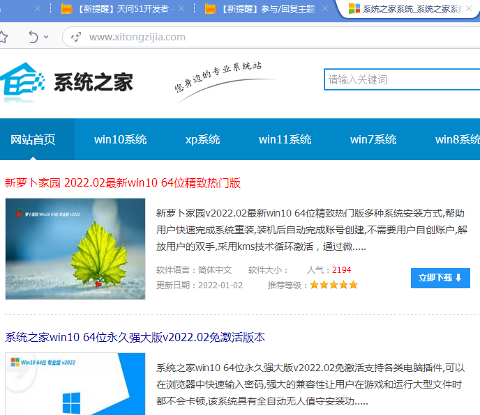Screen dimensions: 480x415
Task: Click the green leaf thumbnail image
Action: [75, 249]
